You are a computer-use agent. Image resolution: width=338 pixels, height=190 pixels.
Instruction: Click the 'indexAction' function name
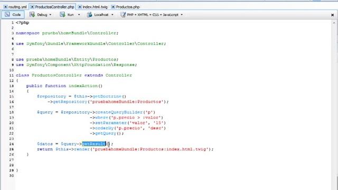(x=83, y=85)
